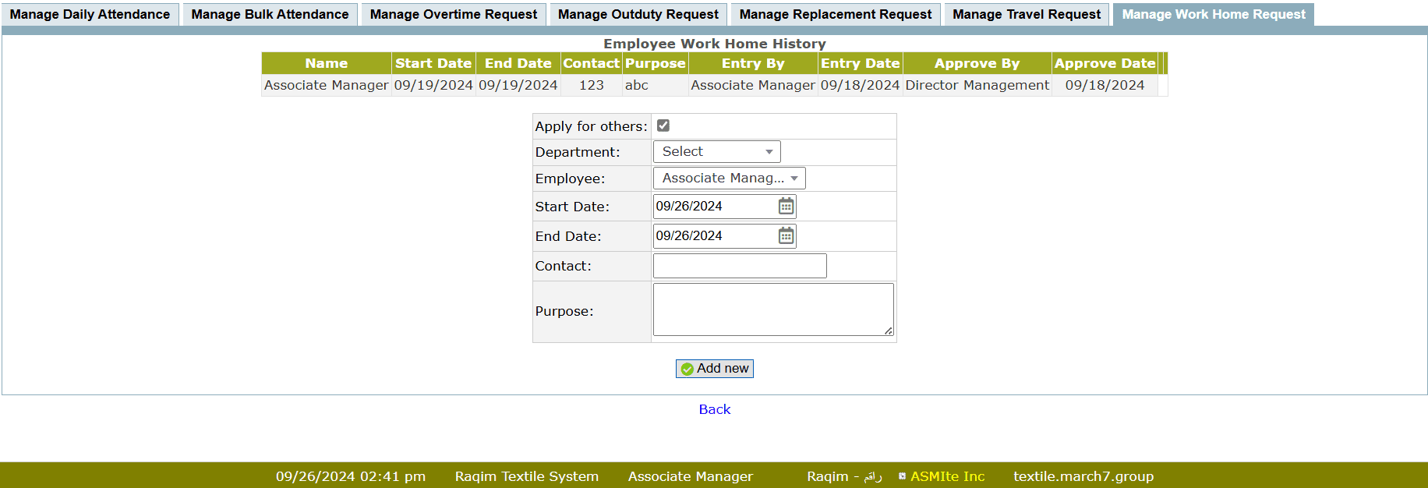Screen dimensions: 1428x488
Task: Open the End Date calendar picker icon
Action: 786,235
